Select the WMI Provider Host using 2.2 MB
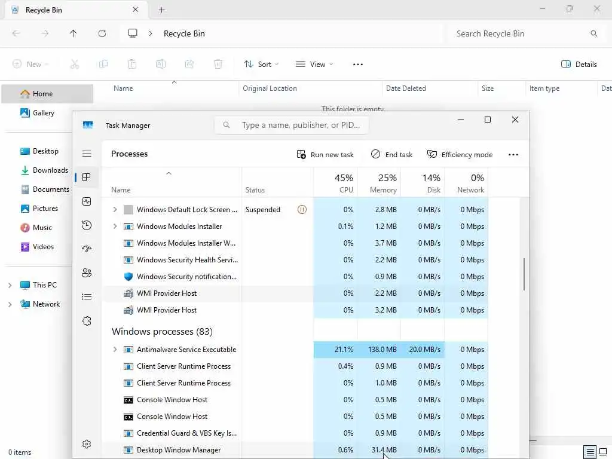 point(295,293)
